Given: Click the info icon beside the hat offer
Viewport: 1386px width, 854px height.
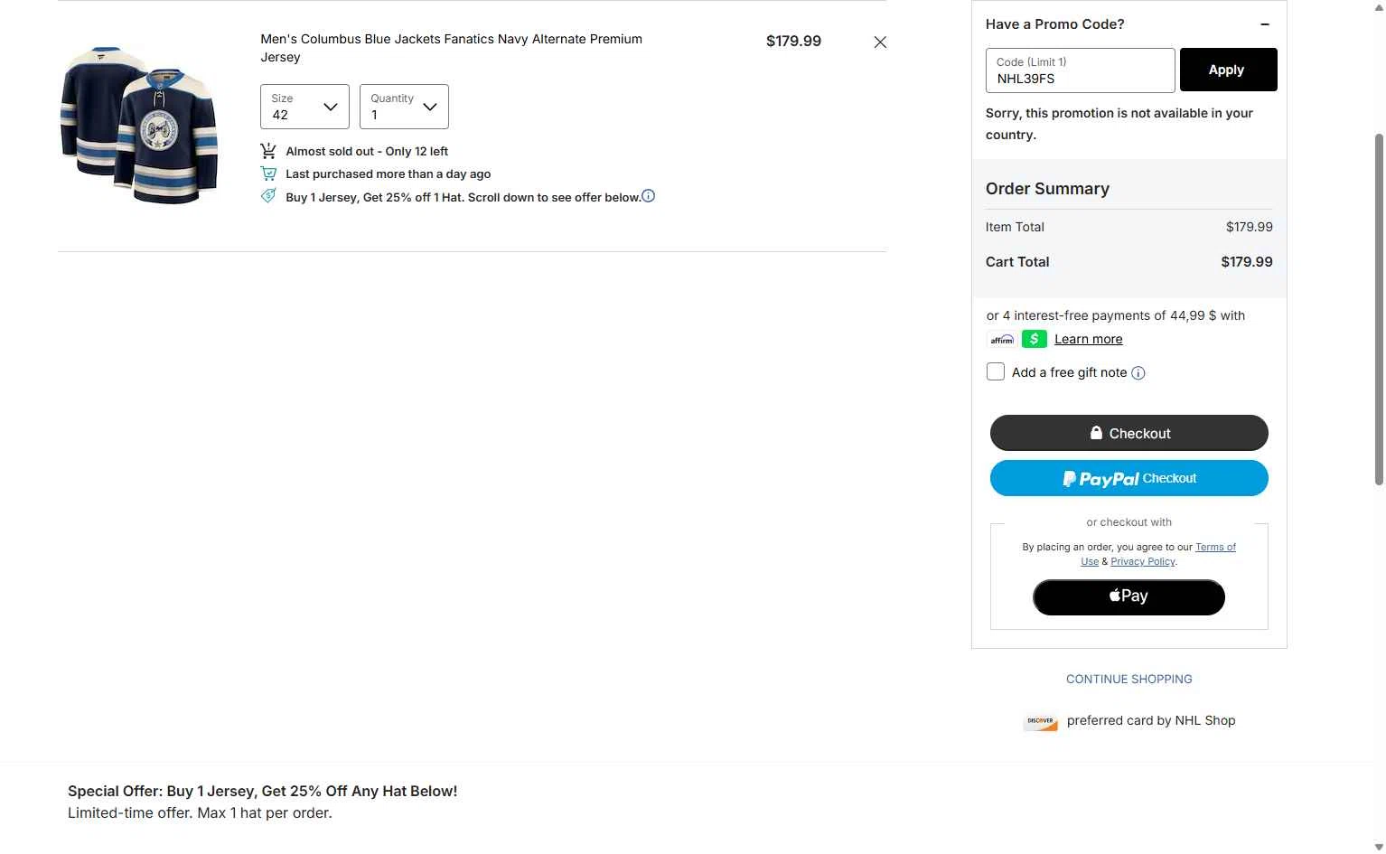Looking at the screenshot, I should click(649, 196).
